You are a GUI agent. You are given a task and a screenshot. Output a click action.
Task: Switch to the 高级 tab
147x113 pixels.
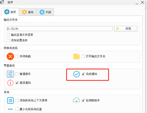point(28,12)
